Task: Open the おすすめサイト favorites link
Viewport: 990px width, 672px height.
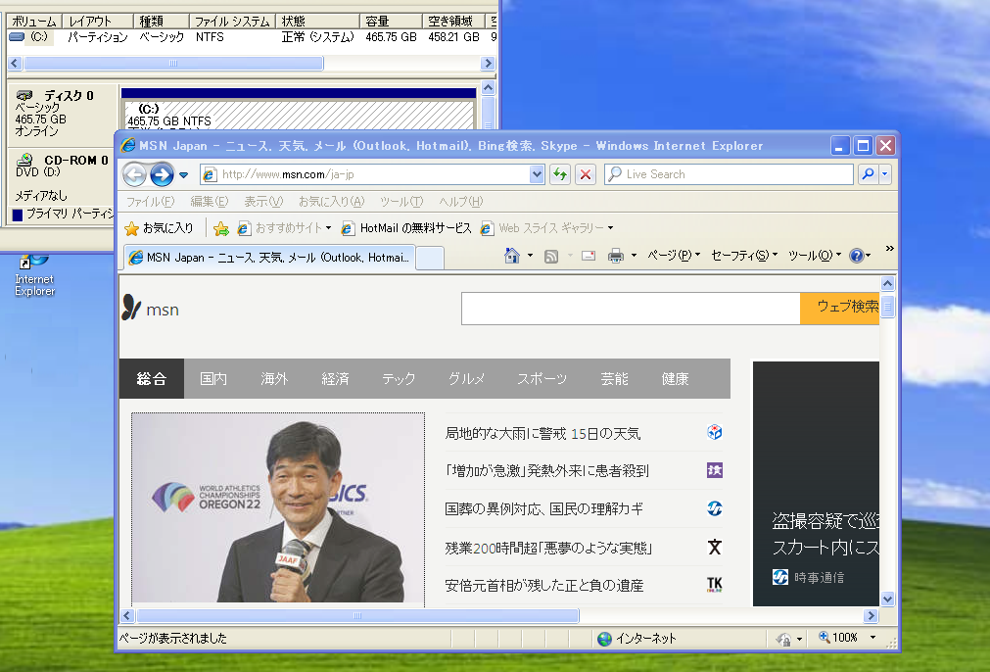Action: point(284,228)
